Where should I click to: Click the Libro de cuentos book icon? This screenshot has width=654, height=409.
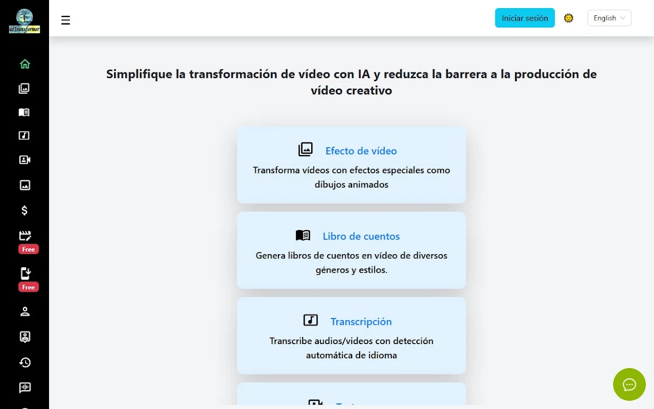[x=303, y=235]
